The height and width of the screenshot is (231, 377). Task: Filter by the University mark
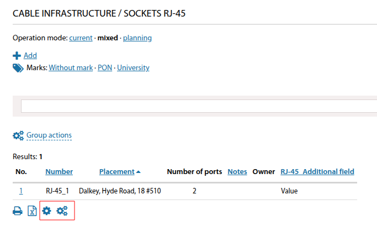[x=133, y=68]
